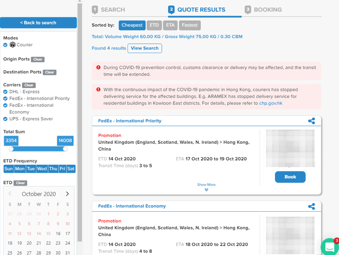
Task: Toggle Wed in ETD Frequency
Action: [x=42, y=169]
